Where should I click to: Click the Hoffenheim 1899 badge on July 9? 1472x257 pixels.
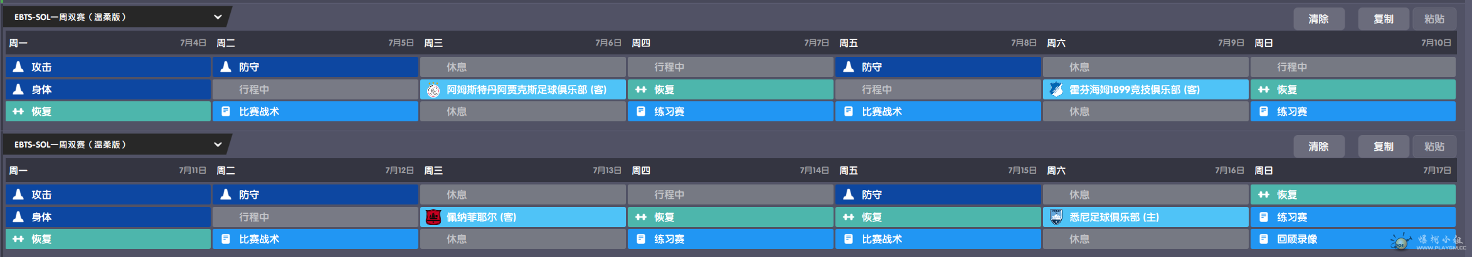point(1056,90)
